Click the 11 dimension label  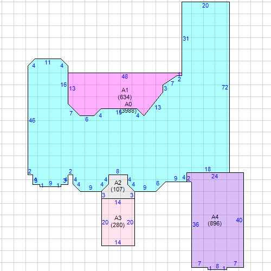(48, 62)
